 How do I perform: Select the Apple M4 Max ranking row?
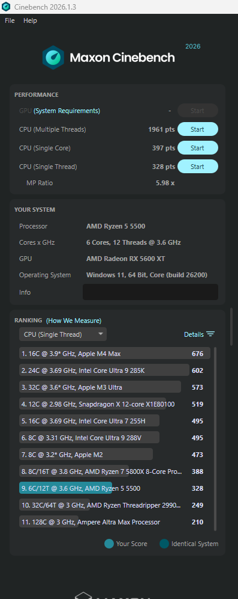(x=115, y=354)
